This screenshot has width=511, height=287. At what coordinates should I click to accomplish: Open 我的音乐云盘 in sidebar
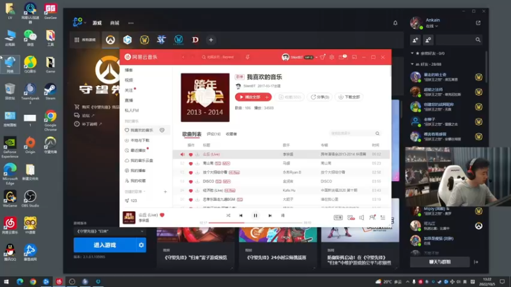[x=142, y=161]
